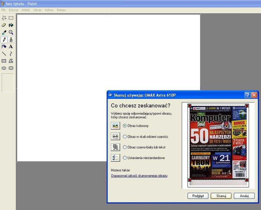Click the scanner icon in dialog title
This screenshot has height=210, width=261.
(x=110, y=95)
